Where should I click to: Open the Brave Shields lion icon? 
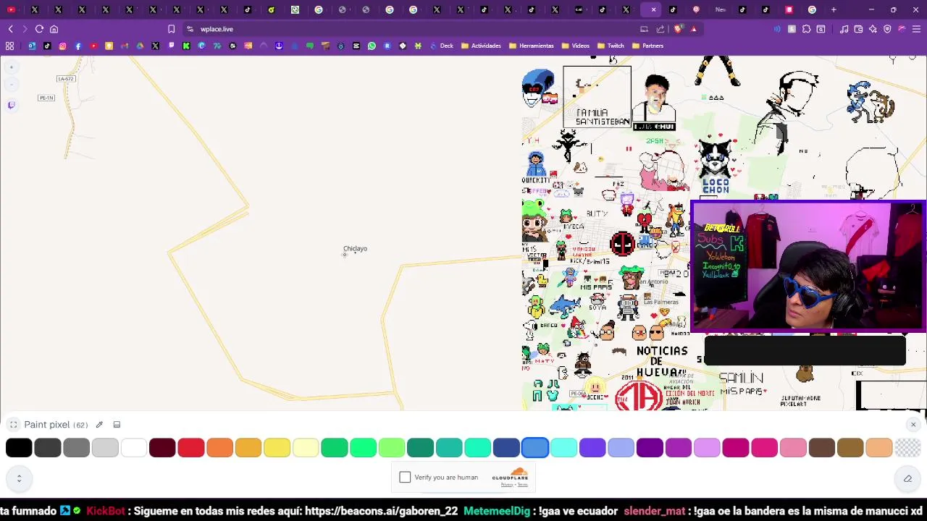click(678, 29)
